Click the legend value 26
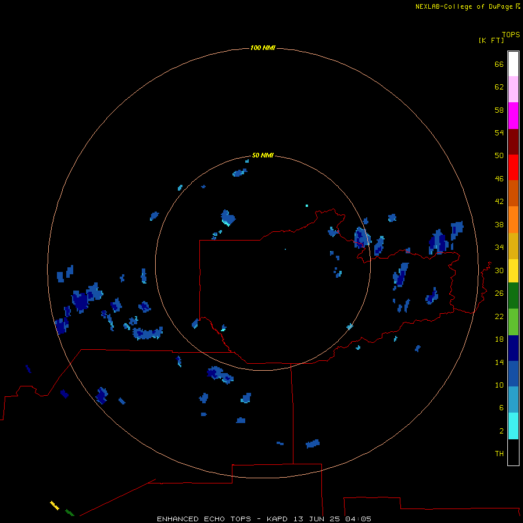 (499, 293)
